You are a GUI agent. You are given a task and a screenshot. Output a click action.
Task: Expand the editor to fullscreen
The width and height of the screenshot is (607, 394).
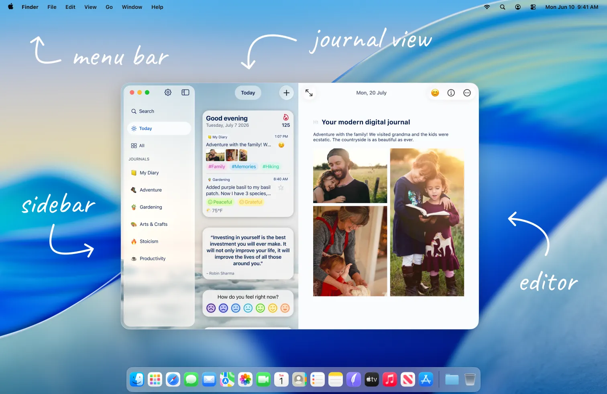coord(309,93)
